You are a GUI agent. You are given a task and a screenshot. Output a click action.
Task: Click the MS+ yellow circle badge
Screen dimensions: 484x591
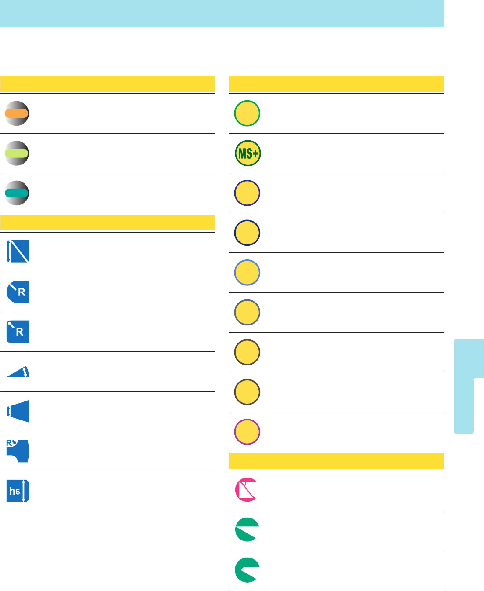[x=247, y=153]
